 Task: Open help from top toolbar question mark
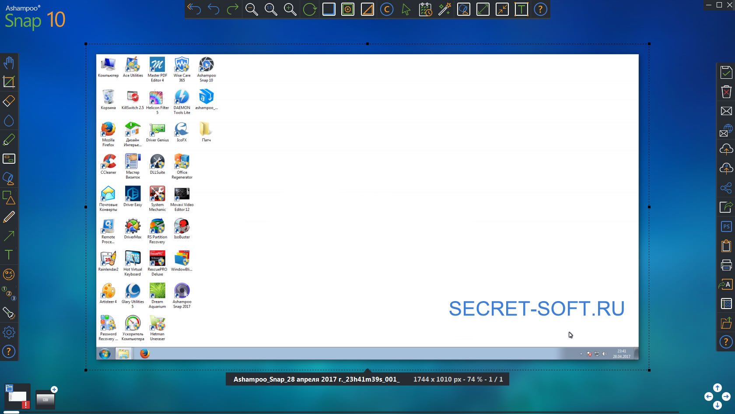pyautogui.click(x=541, y=9)
